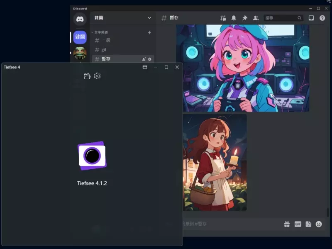
Task: Add a channel with the plus icon
Action: pos(149,32)
